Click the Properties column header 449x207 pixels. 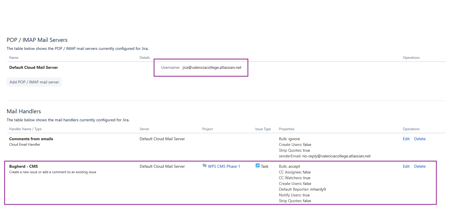(x=287, y=129)
